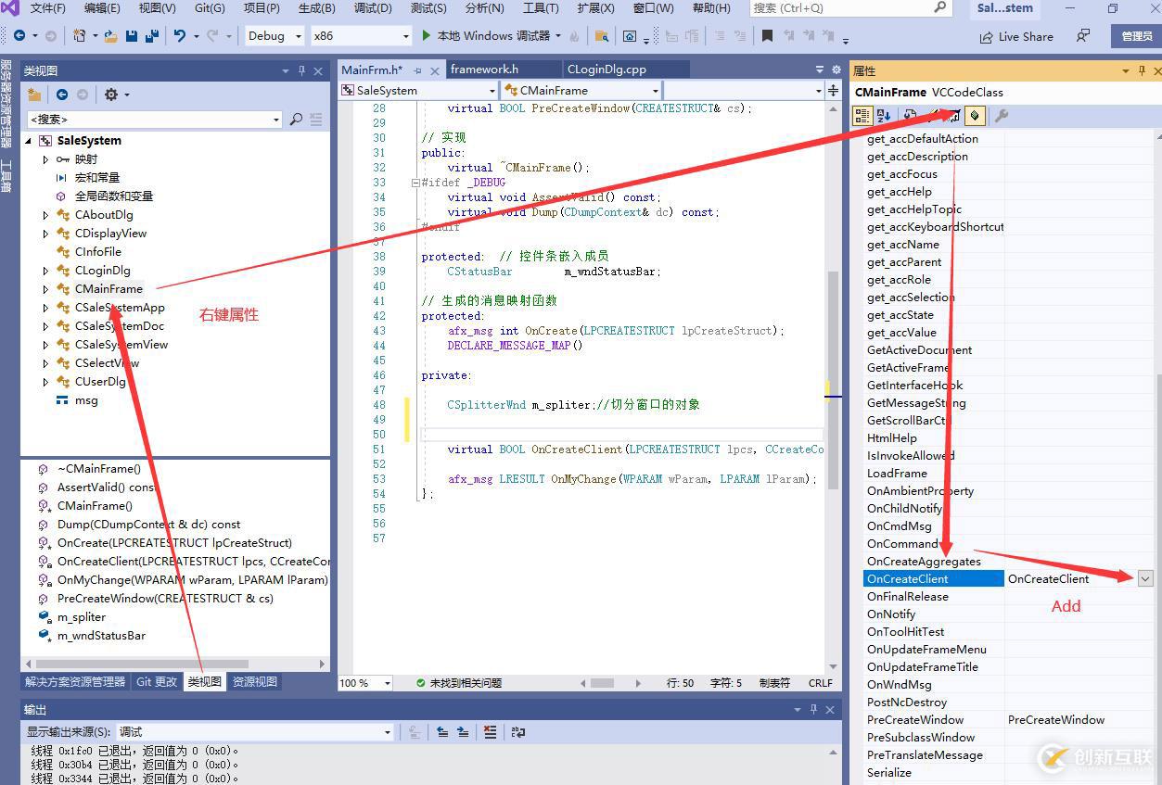
Task: Expand the CMainFrame tree node
Action: 45,289
